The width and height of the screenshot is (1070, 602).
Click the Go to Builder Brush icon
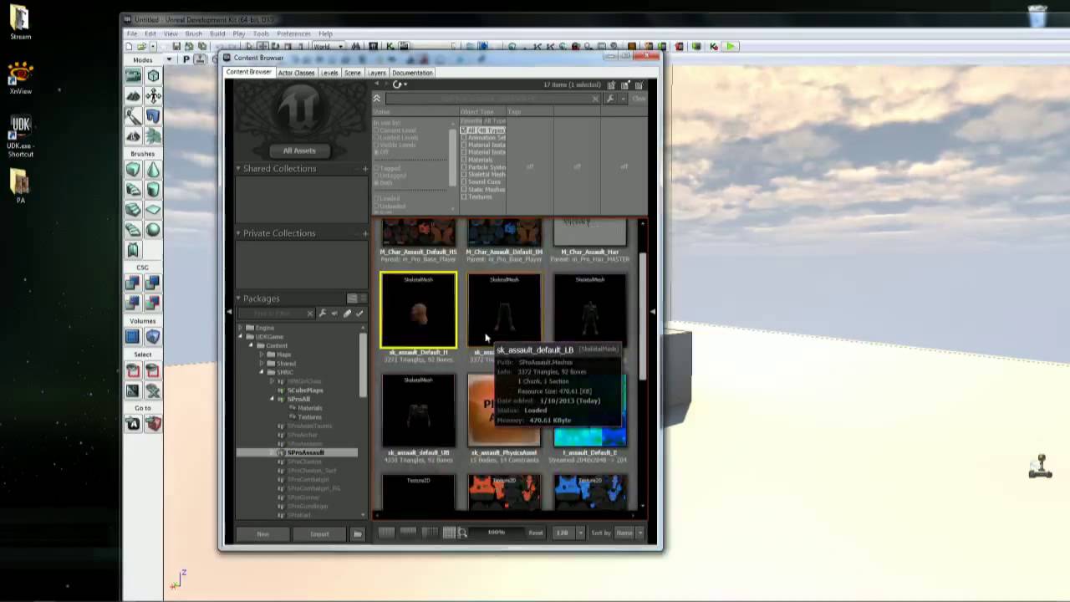154,424
